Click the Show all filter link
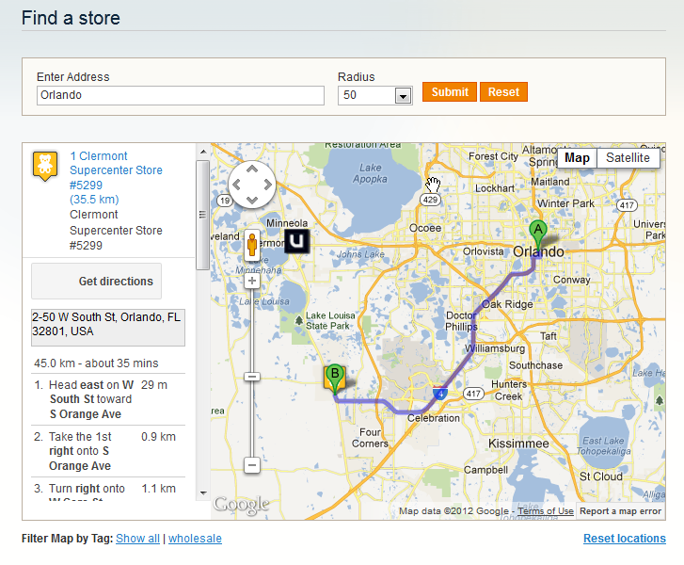The width and height of the screenshot is (684, 565). point(138,539)
